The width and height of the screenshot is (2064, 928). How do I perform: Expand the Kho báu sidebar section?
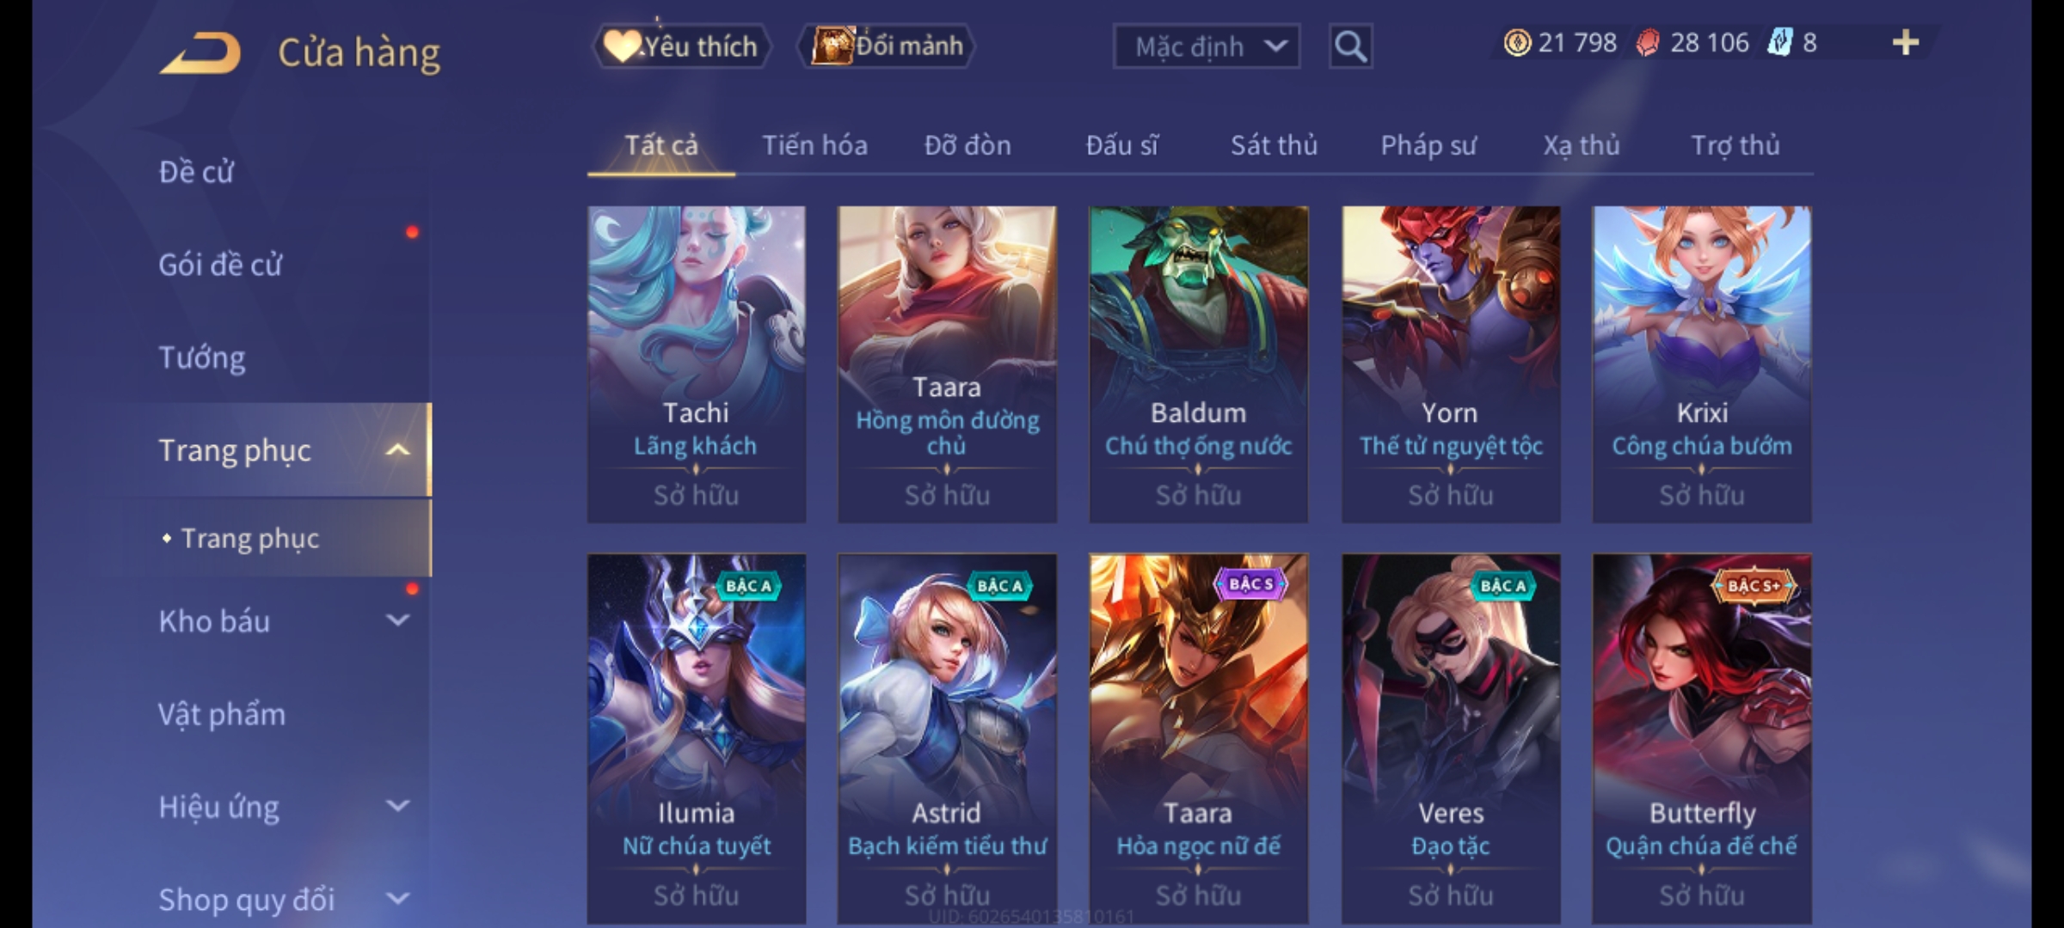coord(397,620)
